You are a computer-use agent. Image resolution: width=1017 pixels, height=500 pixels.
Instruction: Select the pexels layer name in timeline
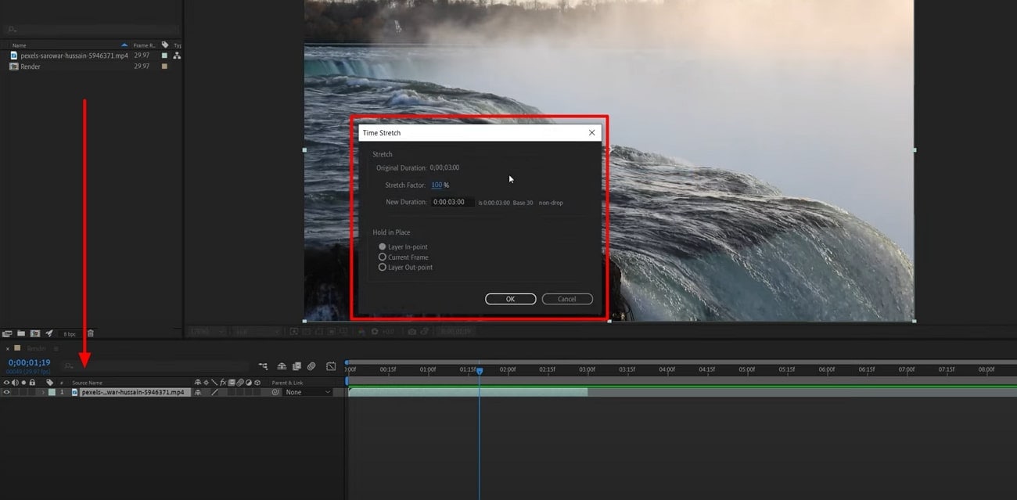(x=133, y=392)
